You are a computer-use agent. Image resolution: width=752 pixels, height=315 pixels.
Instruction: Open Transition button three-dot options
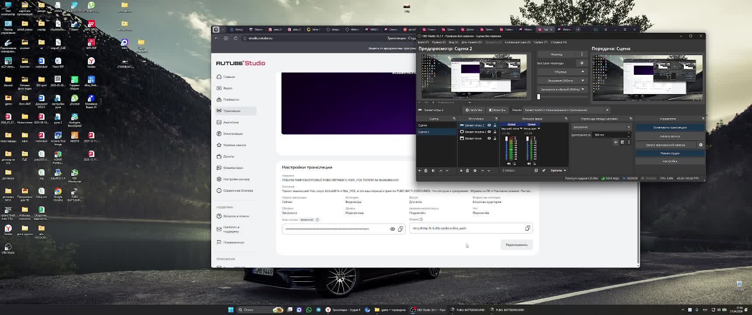582,54
